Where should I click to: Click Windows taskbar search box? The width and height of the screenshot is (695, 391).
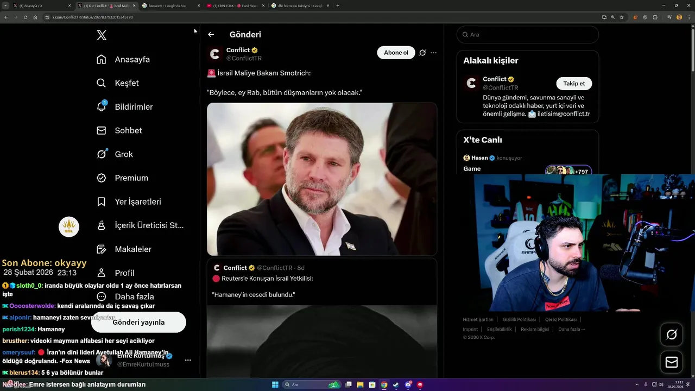[x=312, y=384]
